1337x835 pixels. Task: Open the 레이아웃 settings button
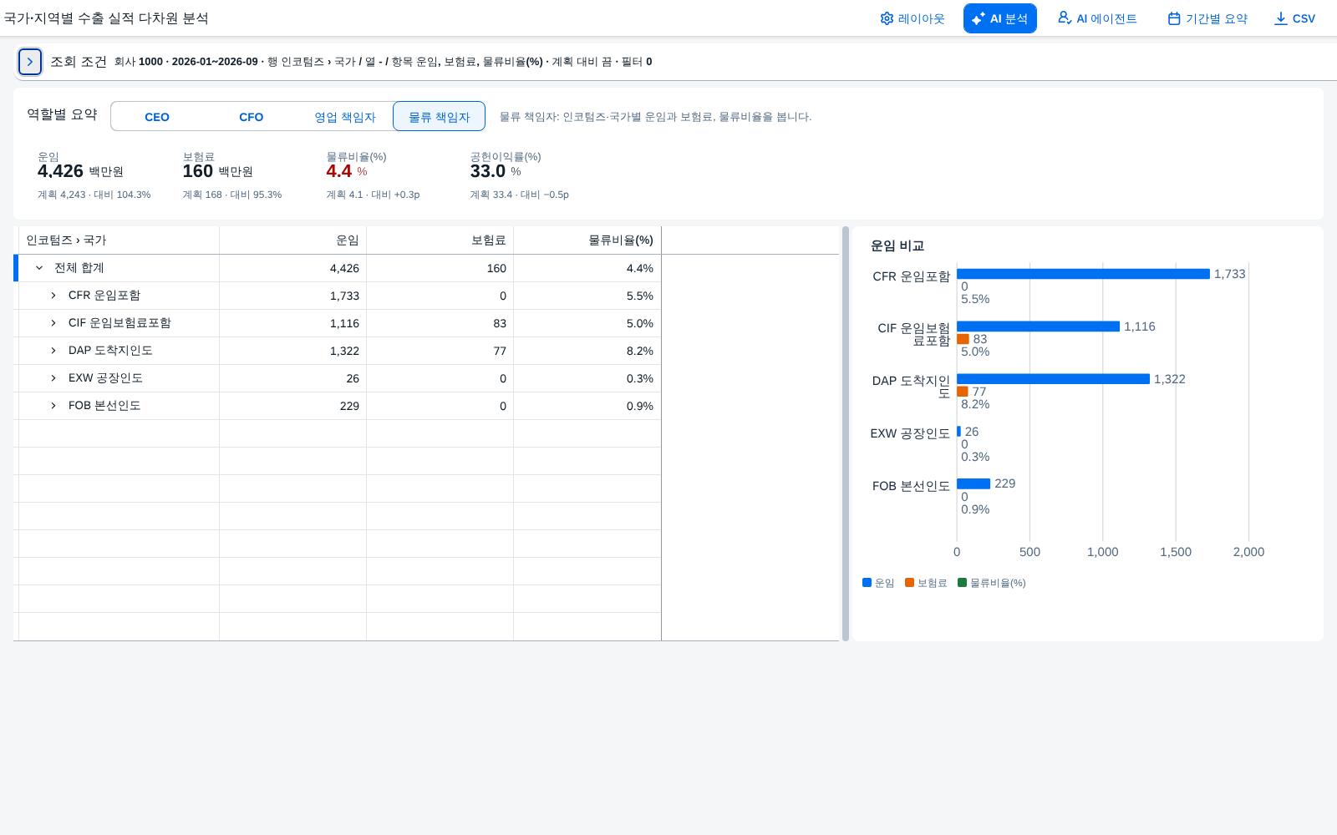pyautogui.click(x=913, y=18)
